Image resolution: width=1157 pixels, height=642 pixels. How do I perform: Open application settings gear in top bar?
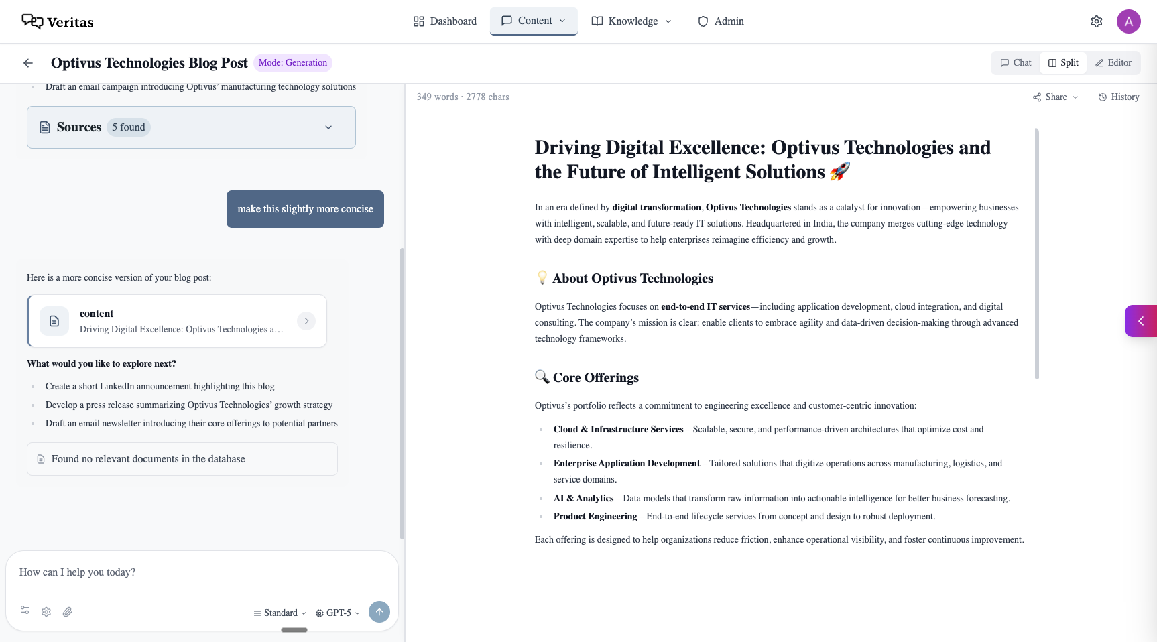pyautogui.click(x=1096, y=21)
